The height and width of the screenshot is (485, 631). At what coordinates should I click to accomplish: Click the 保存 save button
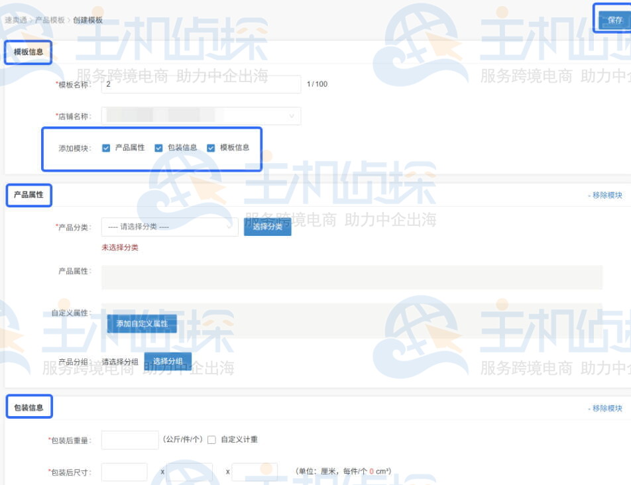[x=614, y=20]
